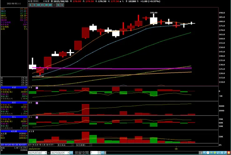This screenshot has height=155, width=231.
Task: Click the KEN strategy label in left panel
Action: click(14, 145)
